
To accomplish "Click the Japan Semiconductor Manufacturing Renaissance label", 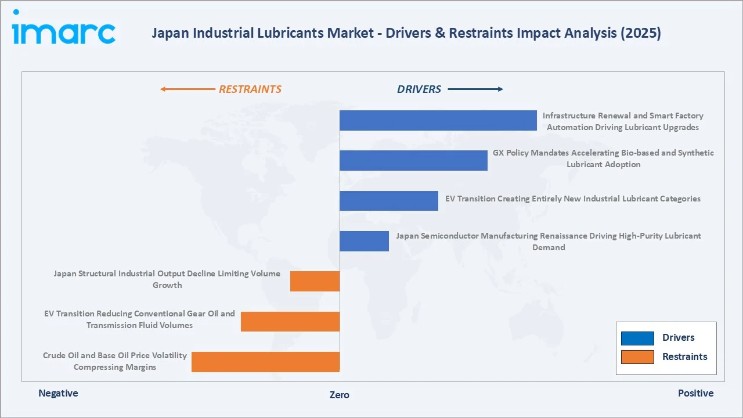I will click(x=549, y=242).
